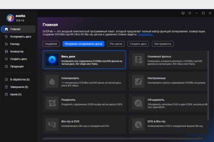Click the pencil icon of Настроенные
Image resolution: width=214 pixels, height=142 pixels.
click(138, 81)
